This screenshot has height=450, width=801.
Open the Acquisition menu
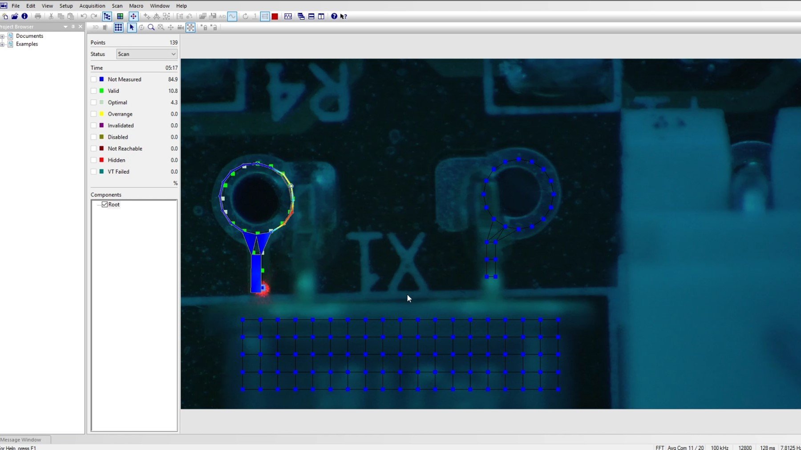coord(92,6)
